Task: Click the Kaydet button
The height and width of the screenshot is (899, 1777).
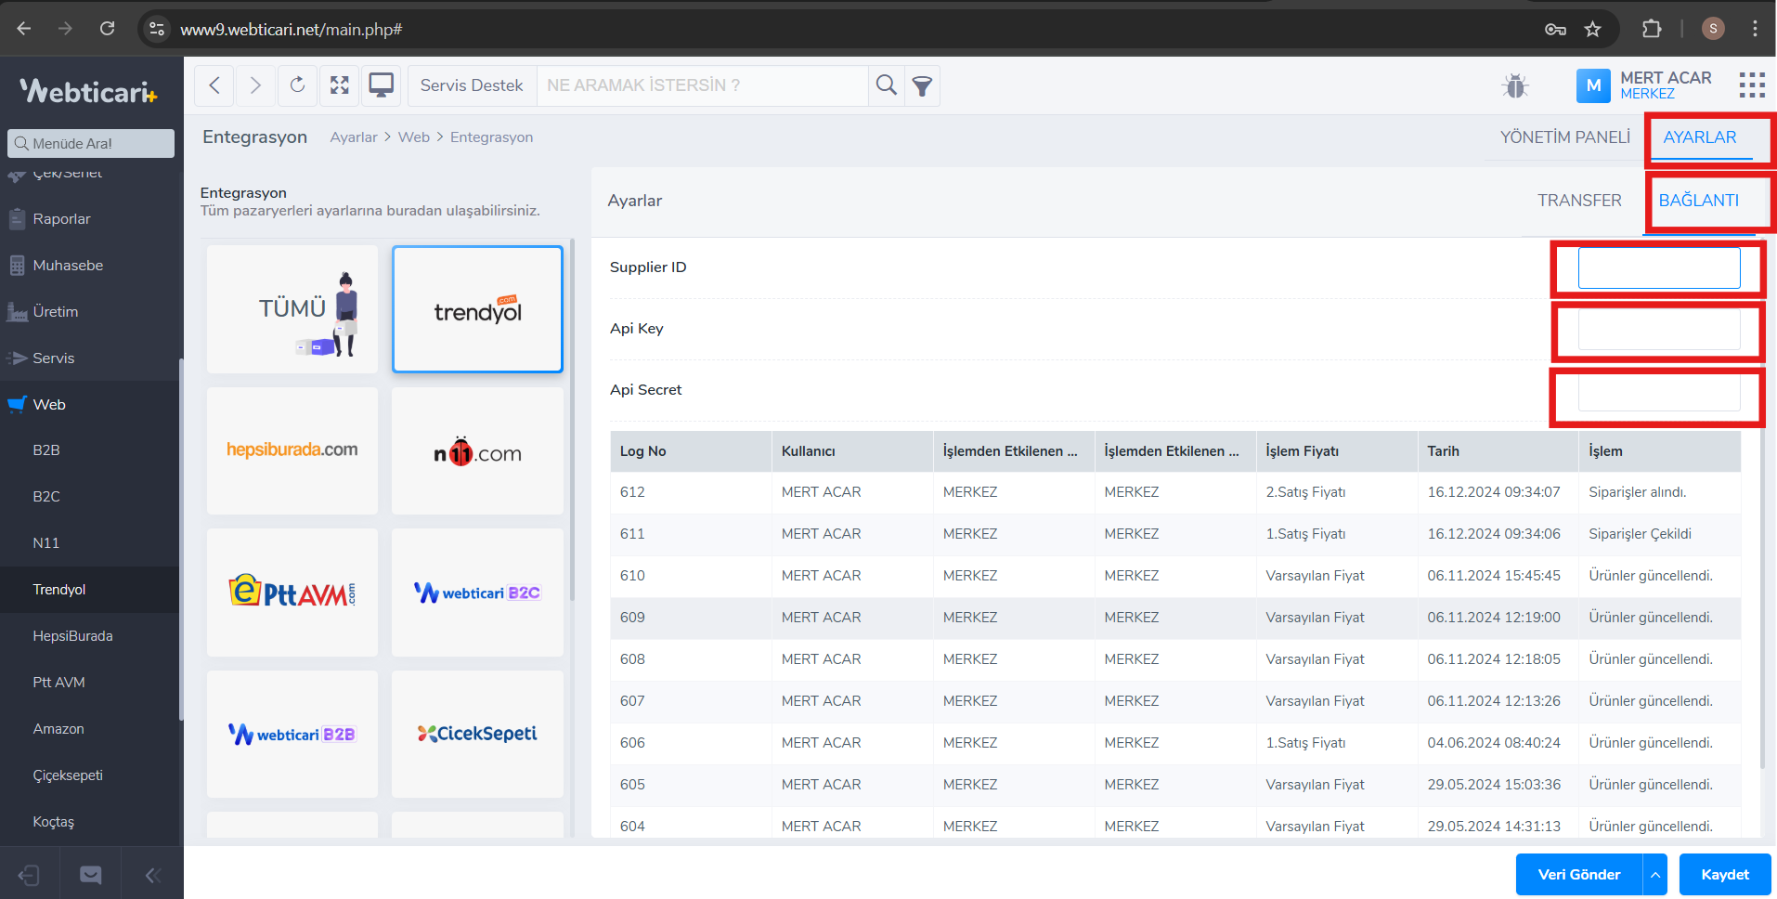Action: coord(1724,875)
